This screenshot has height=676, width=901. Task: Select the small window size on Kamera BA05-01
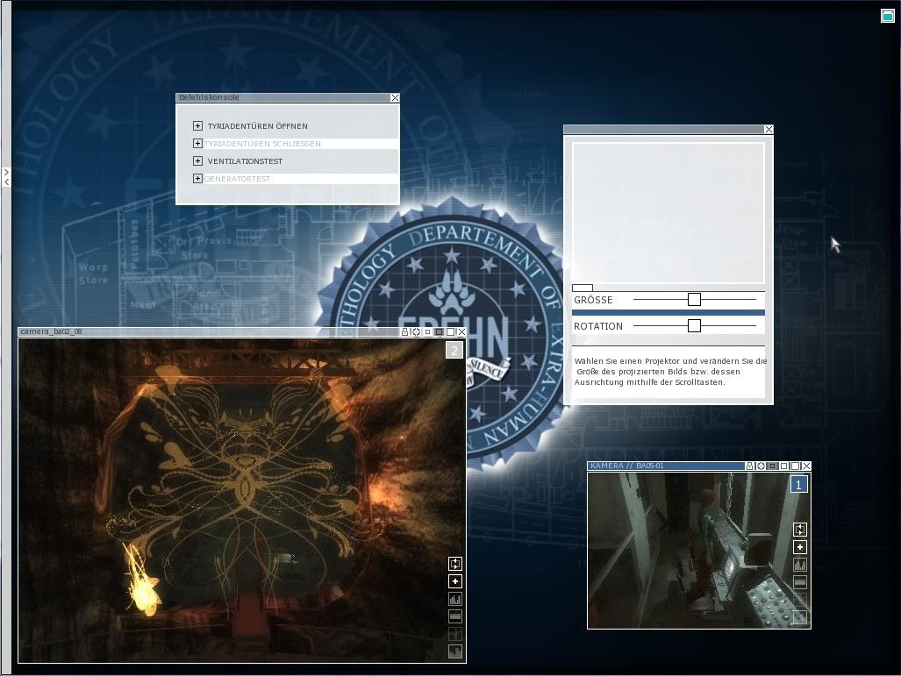pos(772,466)
